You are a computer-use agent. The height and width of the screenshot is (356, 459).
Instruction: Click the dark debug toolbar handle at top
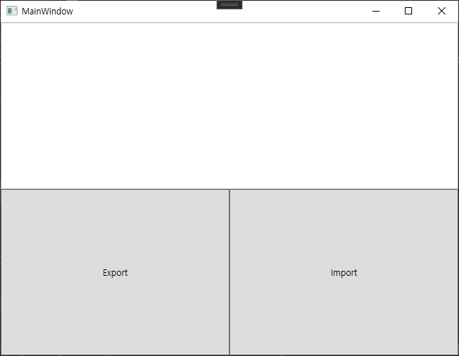229,4
